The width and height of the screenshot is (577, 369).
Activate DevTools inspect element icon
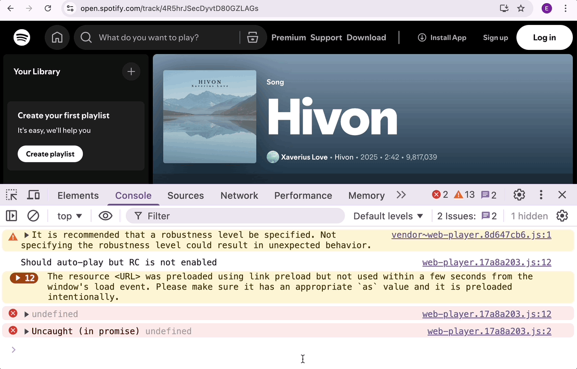(11, 195)
